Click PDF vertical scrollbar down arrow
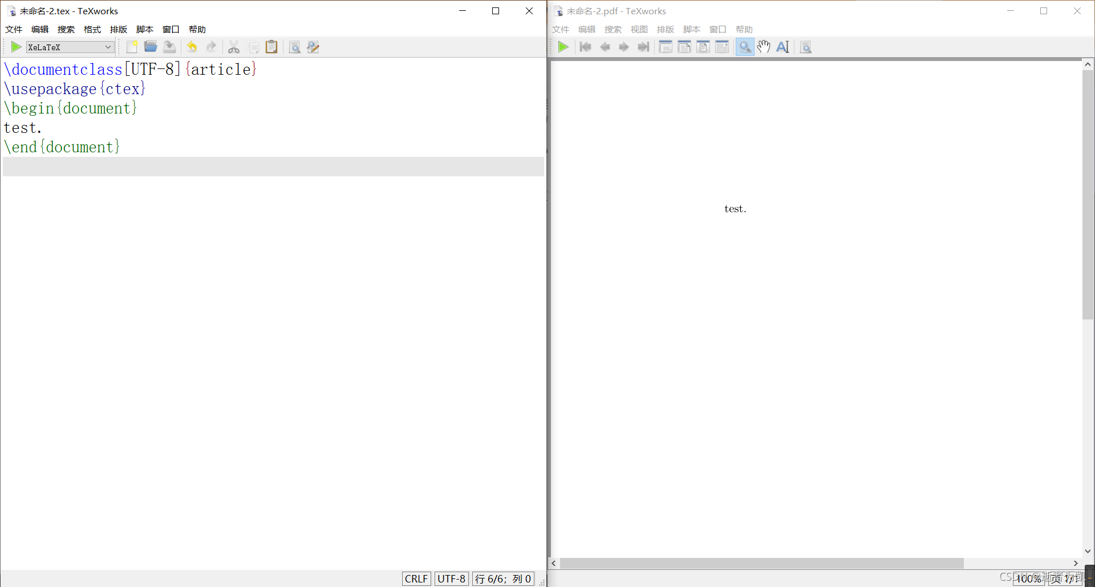The height and width of the screenshot is (587, 1095). (x=1088, y=552)
